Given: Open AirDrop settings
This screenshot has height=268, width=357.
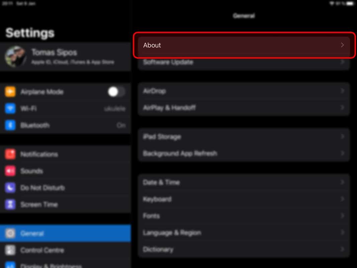Looking at the screenshot, I should (244, 91).
